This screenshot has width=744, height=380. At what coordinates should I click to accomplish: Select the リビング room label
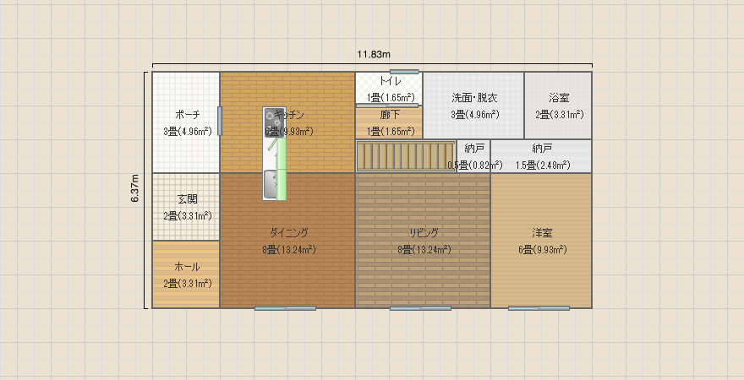pyautogui.click(x=424, y=232)
